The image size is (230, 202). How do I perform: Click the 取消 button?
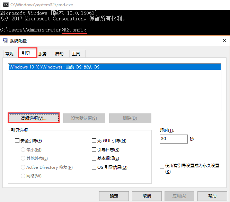point(147,196)
